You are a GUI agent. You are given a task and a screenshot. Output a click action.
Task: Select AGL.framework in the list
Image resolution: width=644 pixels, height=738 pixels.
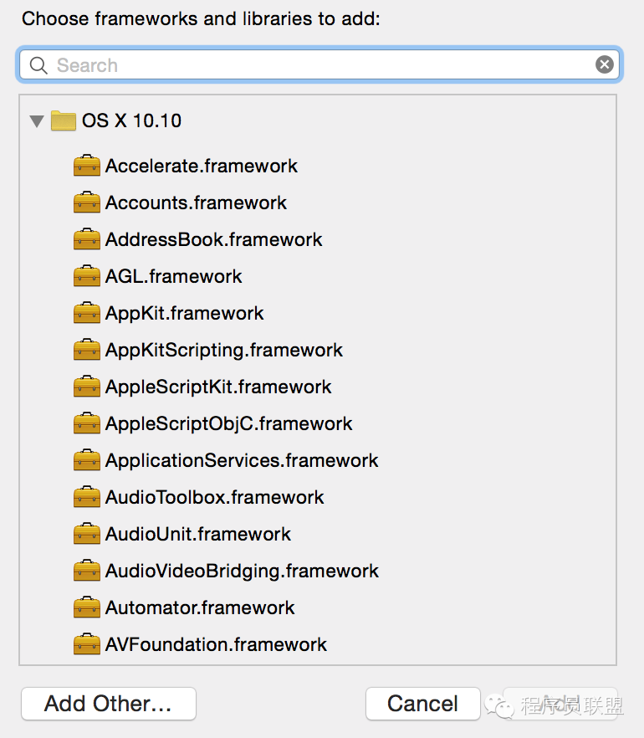pos(173,276)
